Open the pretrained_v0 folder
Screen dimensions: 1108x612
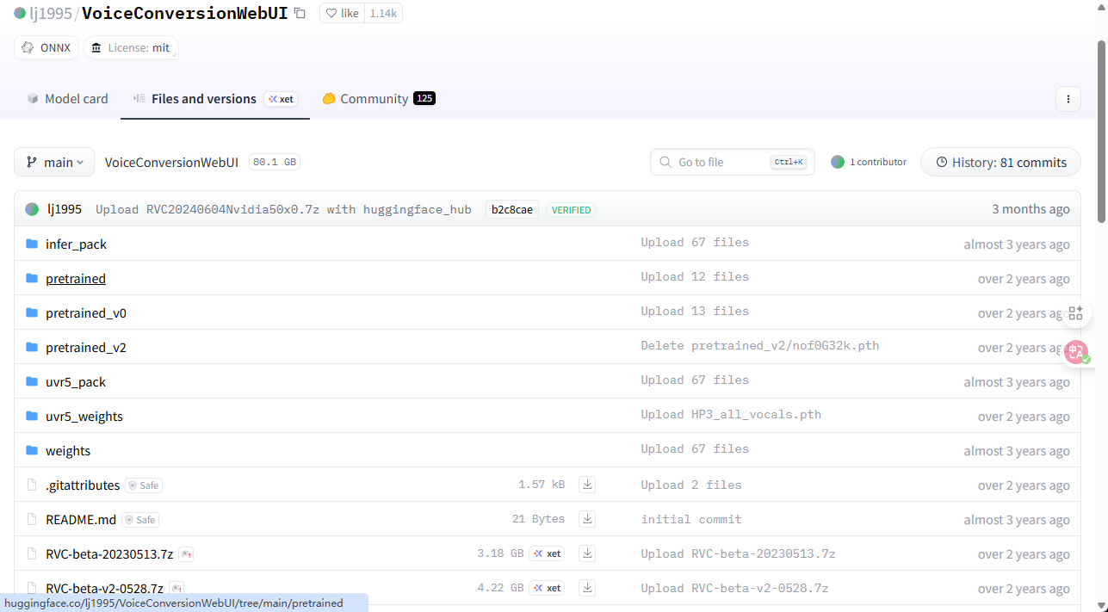click(86, 313)
